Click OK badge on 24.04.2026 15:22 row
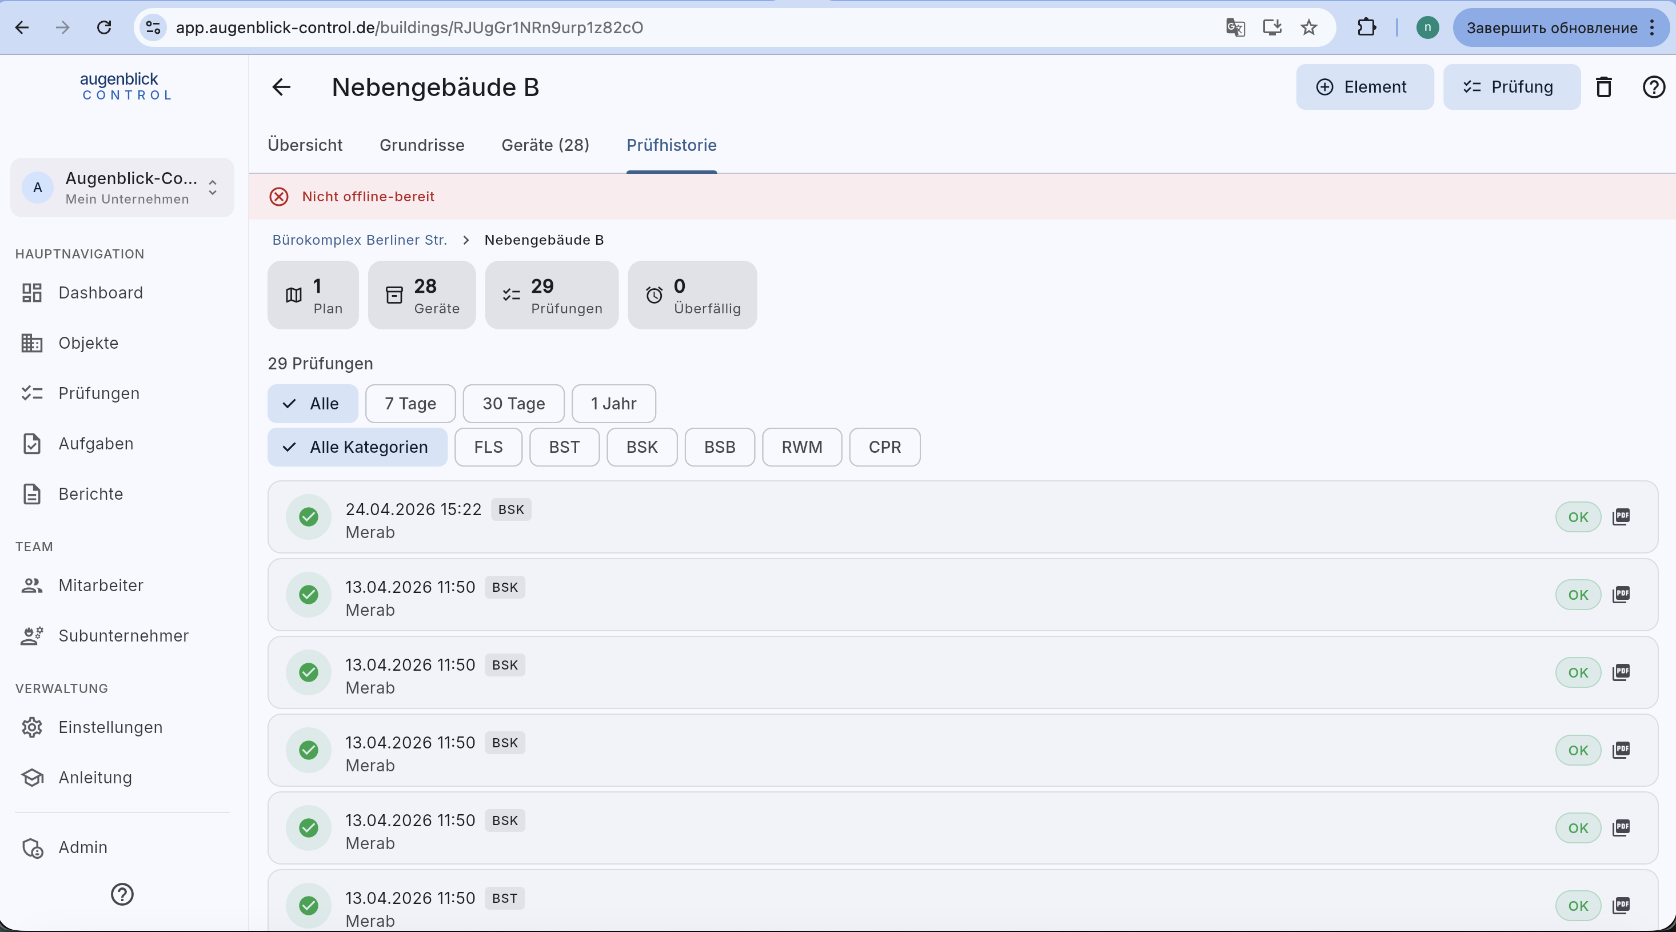Viewport: 1676px width, 932px height. click(x=1578, y=517)
